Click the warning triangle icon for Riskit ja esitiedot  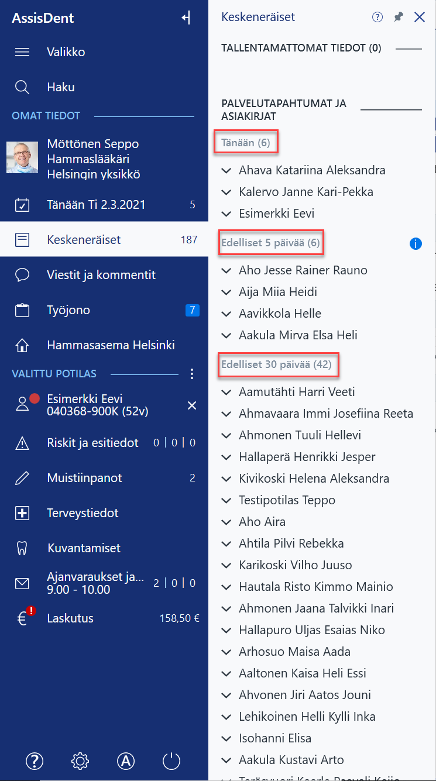[x=22, y=443]
